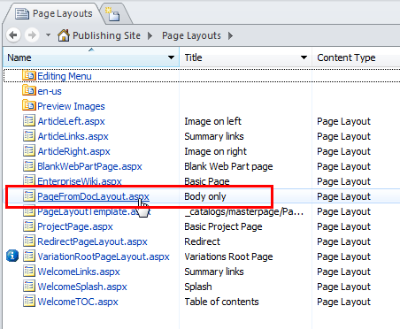
Task: Select the 'Variations Root Page' title cell
Action: 228,256
